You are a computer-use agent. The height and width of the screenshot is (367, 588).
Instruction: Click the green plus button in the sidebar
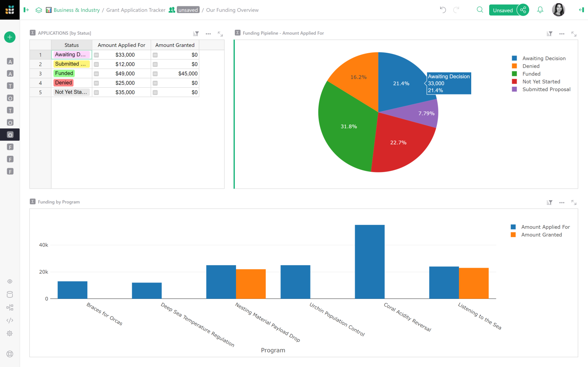[x=9, y=37]
